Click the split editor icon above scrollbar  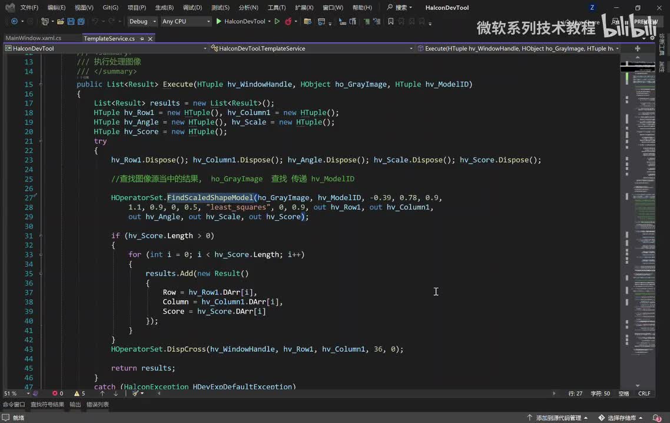pos(638,48)
